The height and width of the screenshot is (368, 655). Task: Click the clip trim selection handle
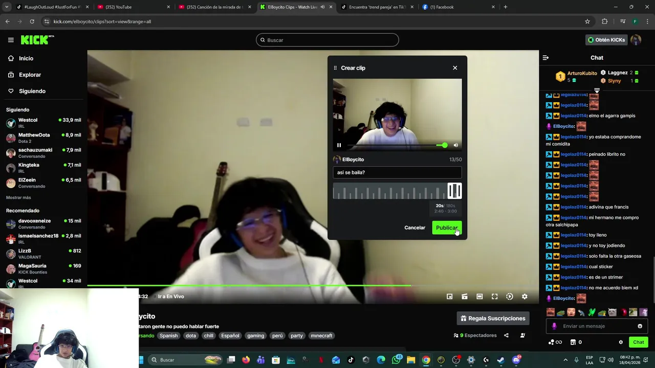(454, 191)
